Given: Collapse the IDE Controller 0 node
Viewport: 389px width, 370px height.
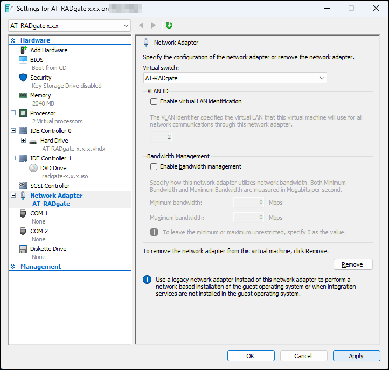Looking at the screenshot, I should (13, 131).
